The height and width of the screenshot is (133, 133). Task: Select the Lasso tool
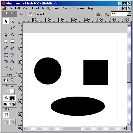[x=13, y=28]
